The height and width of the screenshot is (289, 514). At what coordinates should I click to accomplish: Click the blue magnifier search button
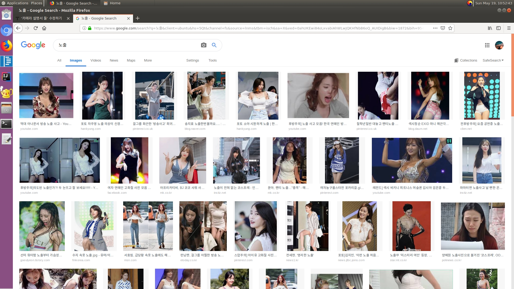(214, 45)
